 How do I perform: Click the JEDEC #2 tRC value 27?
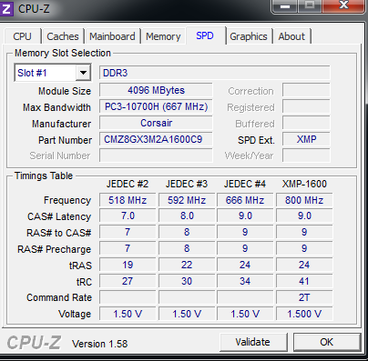coord(128,281)
